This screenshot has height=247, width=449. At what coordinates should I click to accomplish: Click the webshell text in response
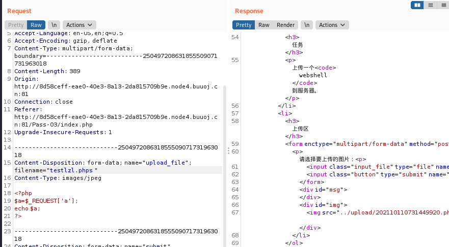313,75
